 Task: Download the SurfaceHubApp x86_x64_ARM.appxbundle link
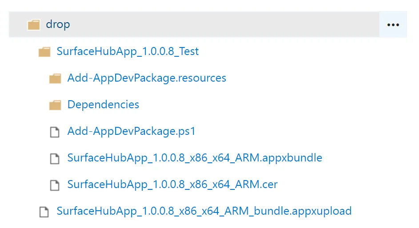tap(195, 158)
